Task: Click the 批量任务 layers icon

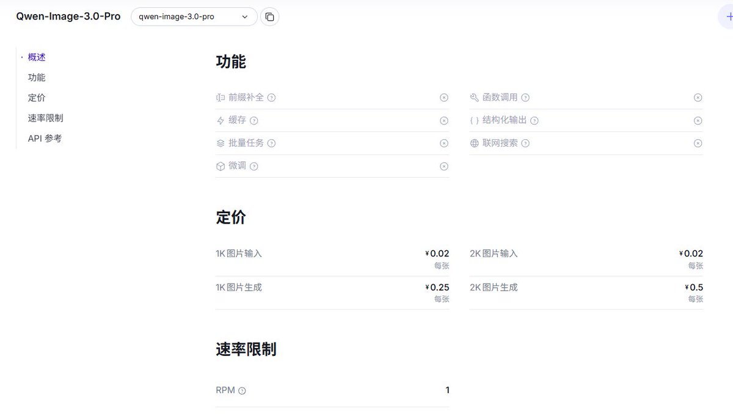Action: coord(221,143)
